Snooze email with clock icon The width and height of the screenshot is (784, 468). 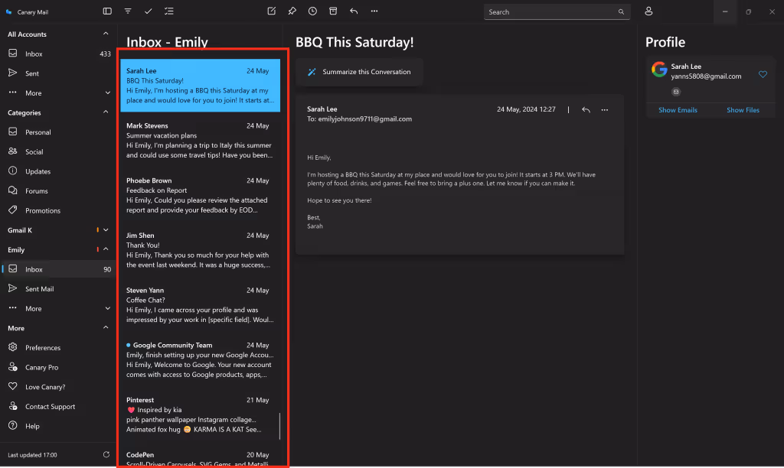pyautogui.click(x=312, y=11)
